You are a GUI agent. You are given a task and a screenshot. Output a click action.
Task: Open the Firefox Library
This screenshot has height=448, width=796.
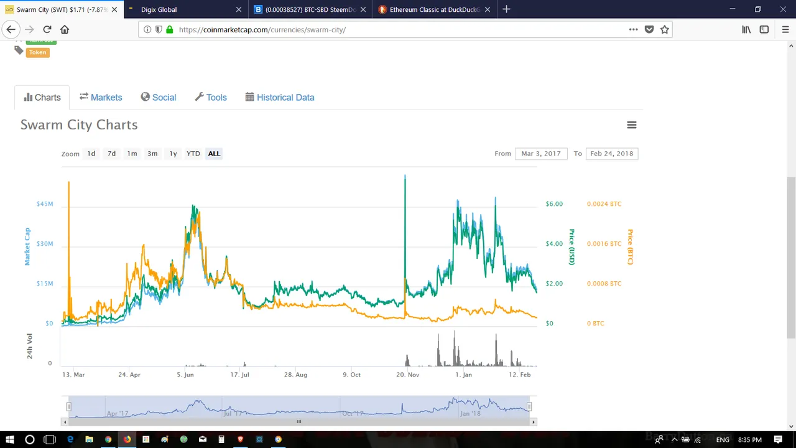coord(746,29)
